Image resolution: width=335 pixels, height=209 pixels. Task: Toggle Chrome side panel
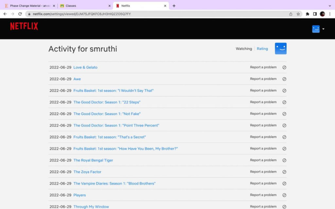tap(315, 14)
